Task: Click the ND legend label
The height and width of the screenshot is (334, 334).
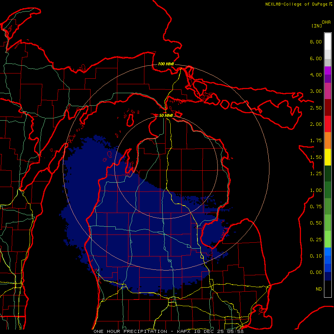Action: pos(319,289)
